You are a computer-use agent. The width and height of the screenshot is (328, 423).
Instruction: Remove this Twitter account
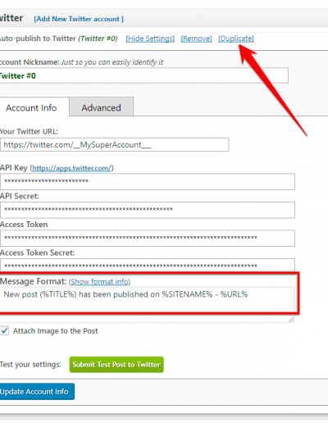pos(196,39)
